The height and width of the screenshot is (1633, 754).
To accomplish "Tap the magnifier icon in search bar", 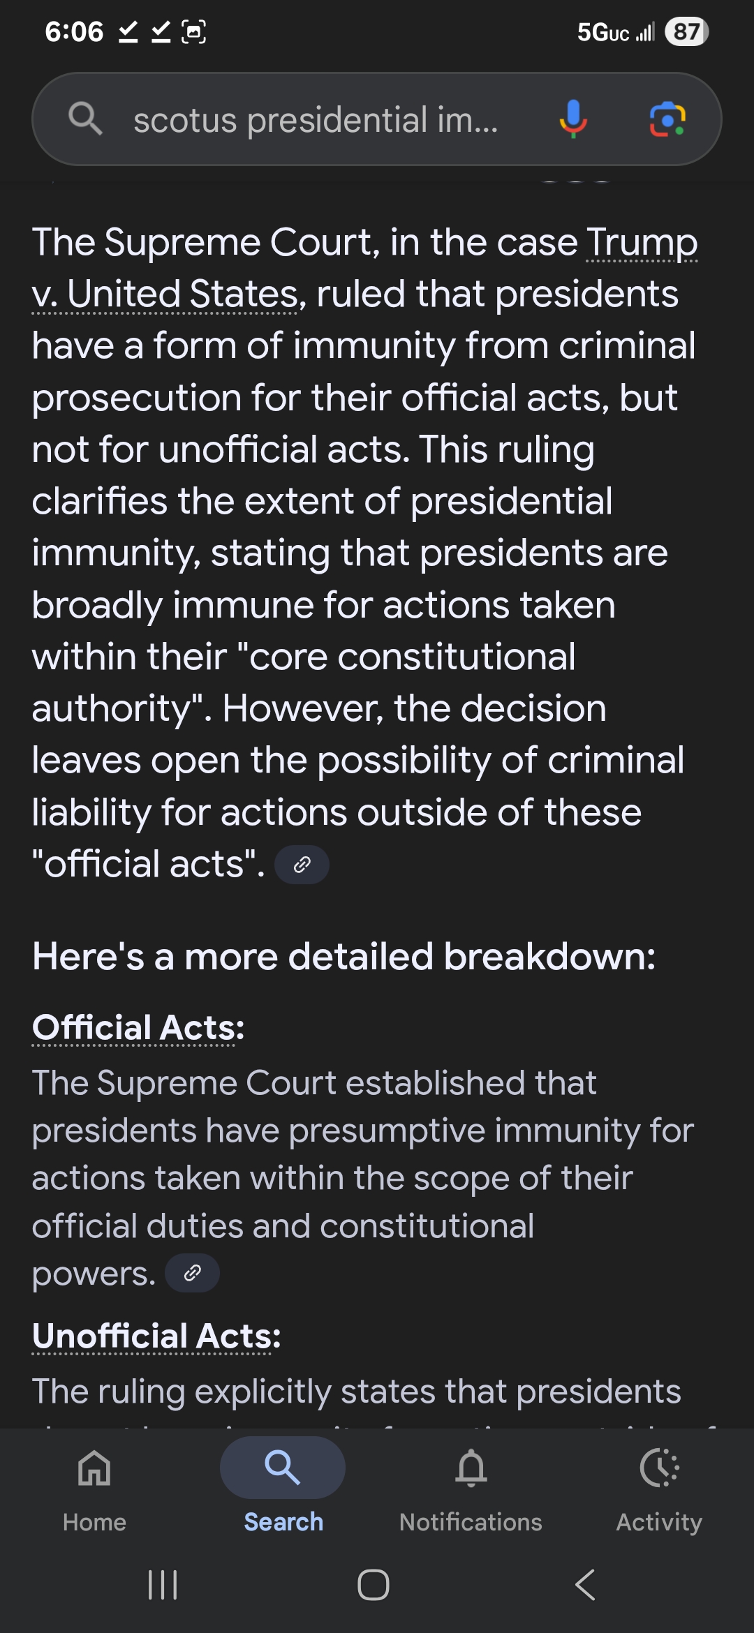I will pos(85,119).
